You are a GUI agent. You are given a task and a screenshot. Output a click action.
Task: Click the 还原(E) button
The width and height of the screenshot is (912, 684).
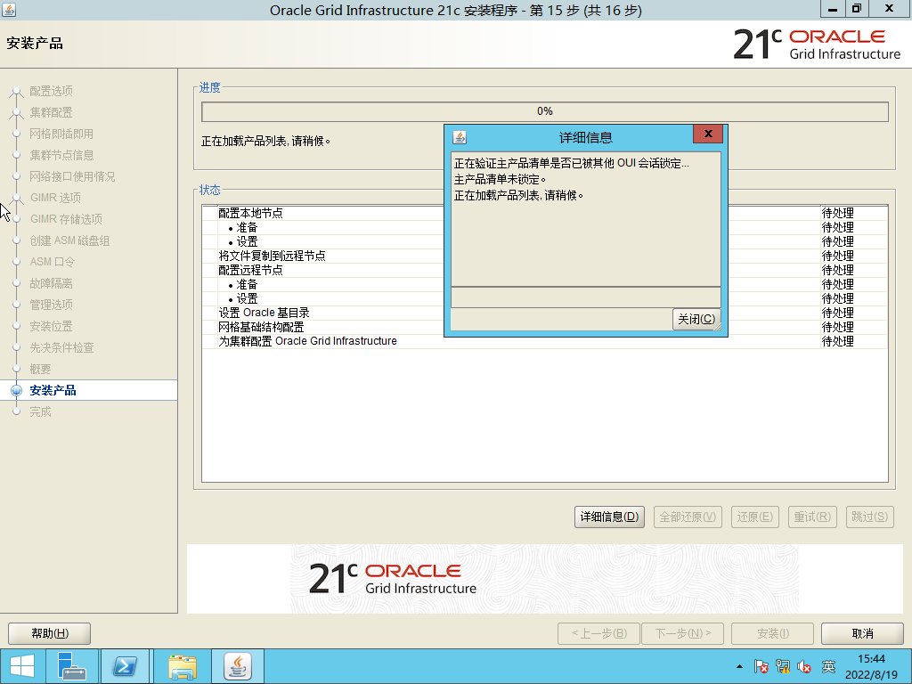(754, 517)
